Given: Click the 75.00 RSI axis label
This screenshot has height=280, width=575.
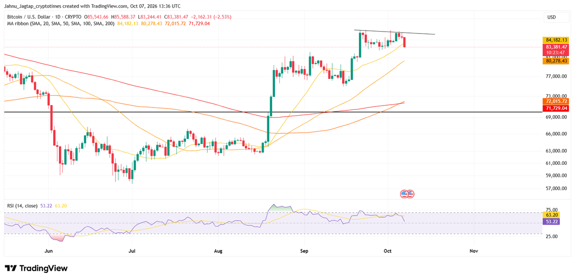Looking at the screenshot, I should tap(552, 210).
